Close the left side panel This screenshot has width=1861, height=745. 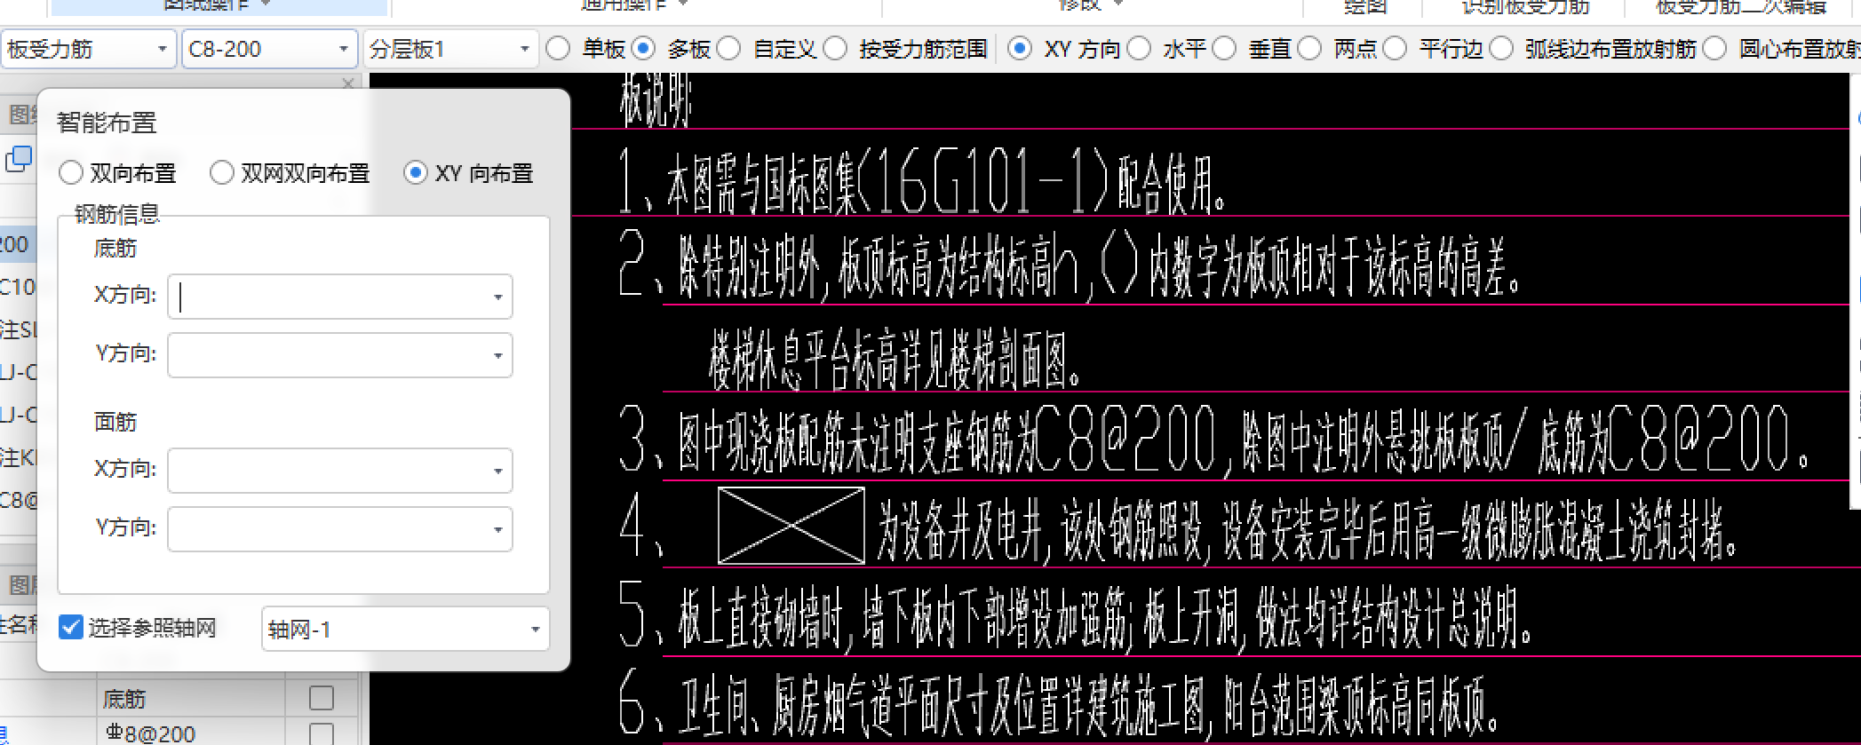(348, 83)
